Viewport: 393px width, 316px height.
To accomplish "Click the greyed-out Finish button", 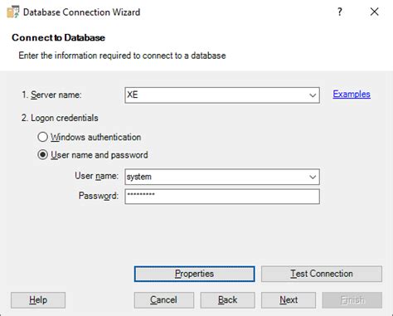I will (x=352, y=300).
